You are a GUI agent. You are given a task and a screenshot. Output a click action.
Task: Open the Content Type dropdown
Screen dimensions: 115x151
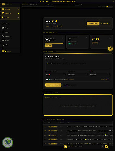[78, 75]
